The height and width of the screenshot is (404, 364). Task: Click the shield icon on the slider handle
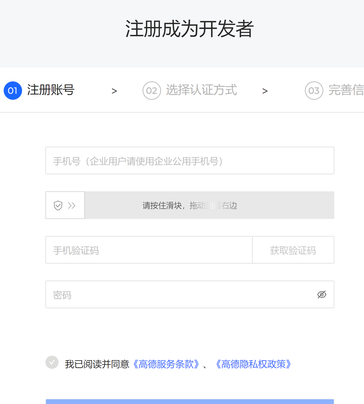pos(58,205)
